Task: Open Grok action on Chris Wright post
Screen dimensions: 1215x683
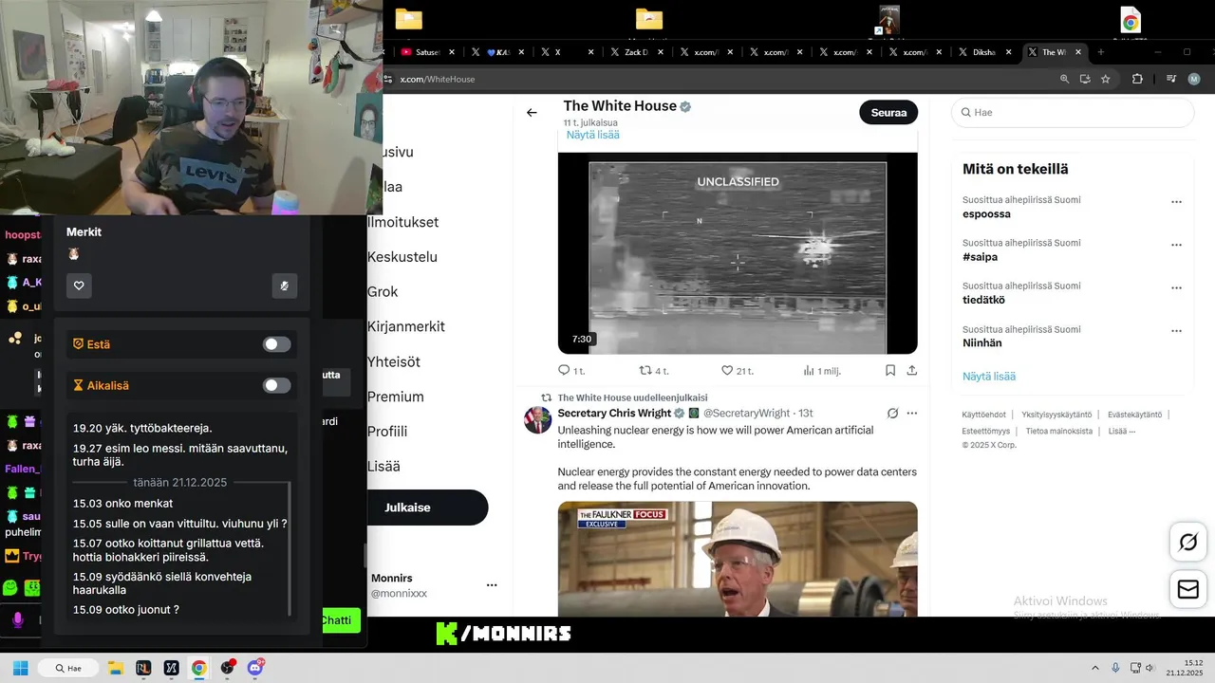Action: pos(892,413)
